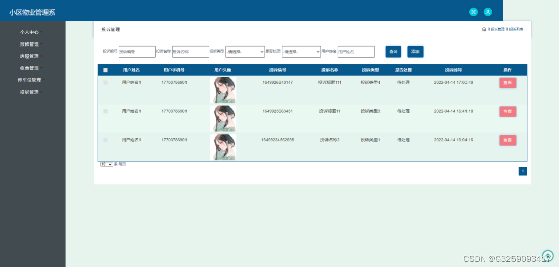
Task: Toggle the select-all checkbox in table header
Action: tap(105, 70)
